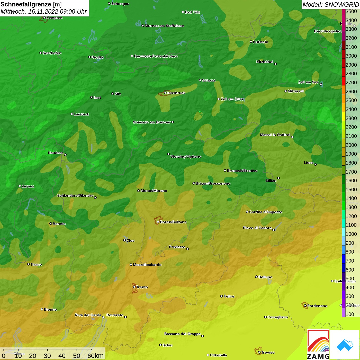Click the Garmisch-Partenkirchen label
This screenshot has height=360, width=360.
(156, 56)
